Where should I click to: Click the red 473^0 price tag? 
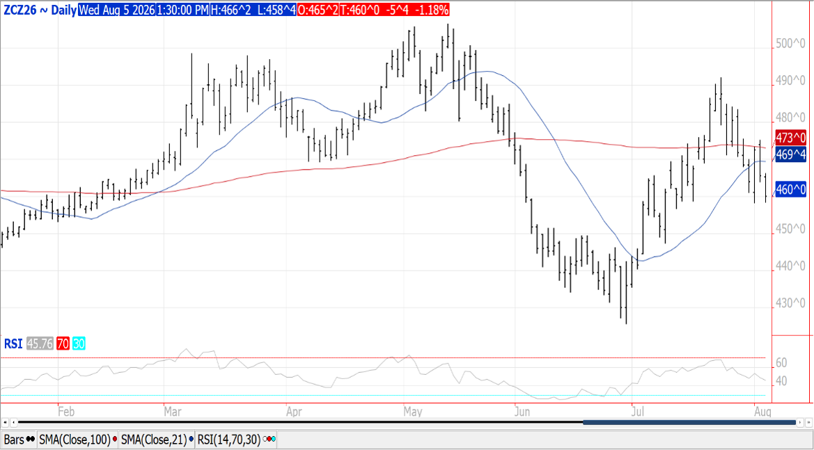point(790,138)
